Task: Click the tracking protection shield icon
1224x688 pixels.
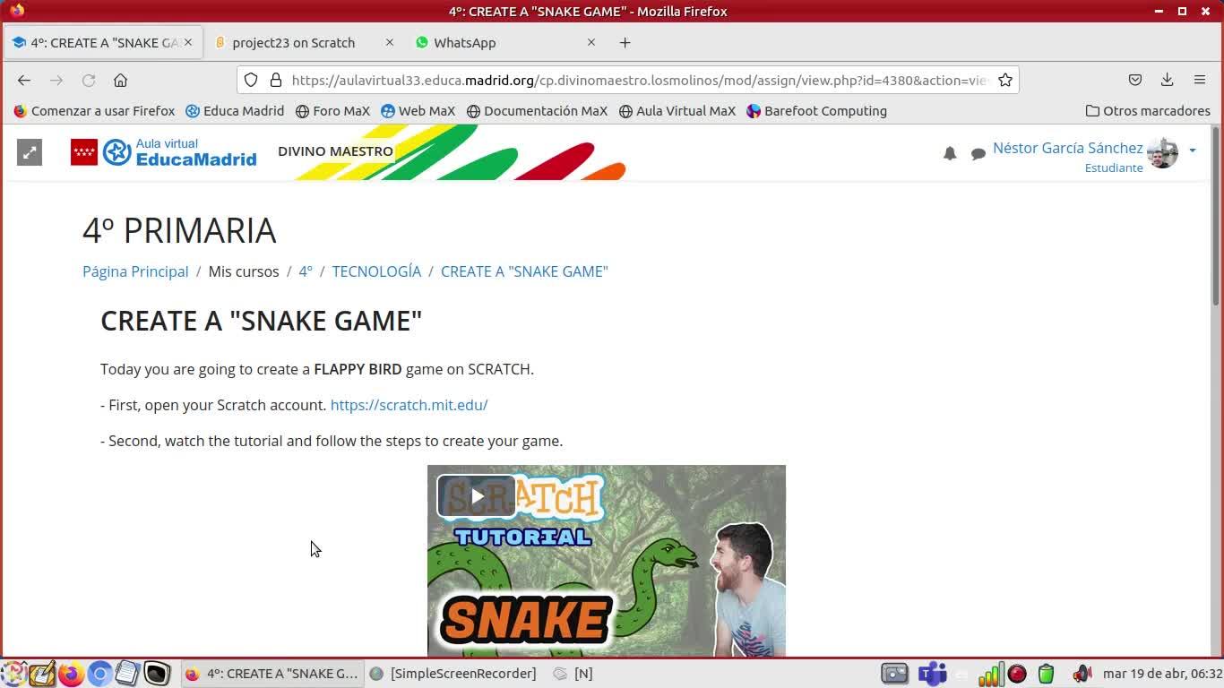Action: tap(251, 81)
